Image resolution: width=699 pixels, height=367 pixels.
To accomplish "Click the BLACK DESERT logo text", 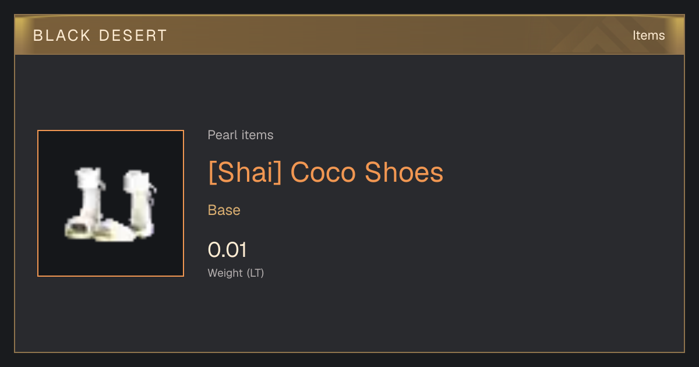I will coord(100,36).
